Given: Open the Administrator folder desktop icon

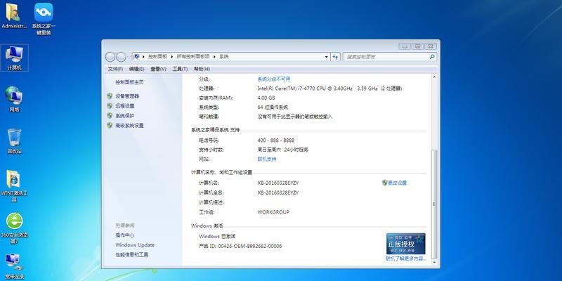Looking at the screenshot, I should [x=13, y=15].
